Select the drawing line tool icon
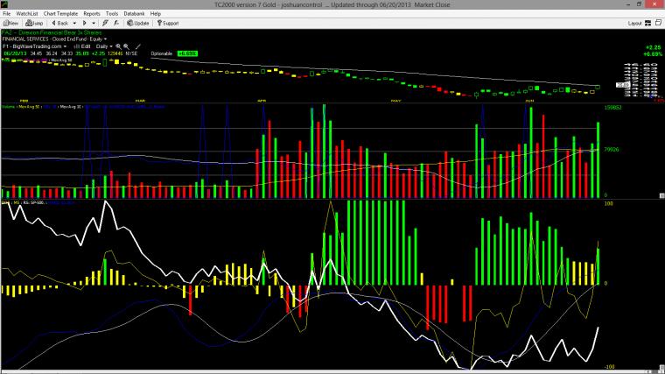665x374 pixels. coord(137,46)
